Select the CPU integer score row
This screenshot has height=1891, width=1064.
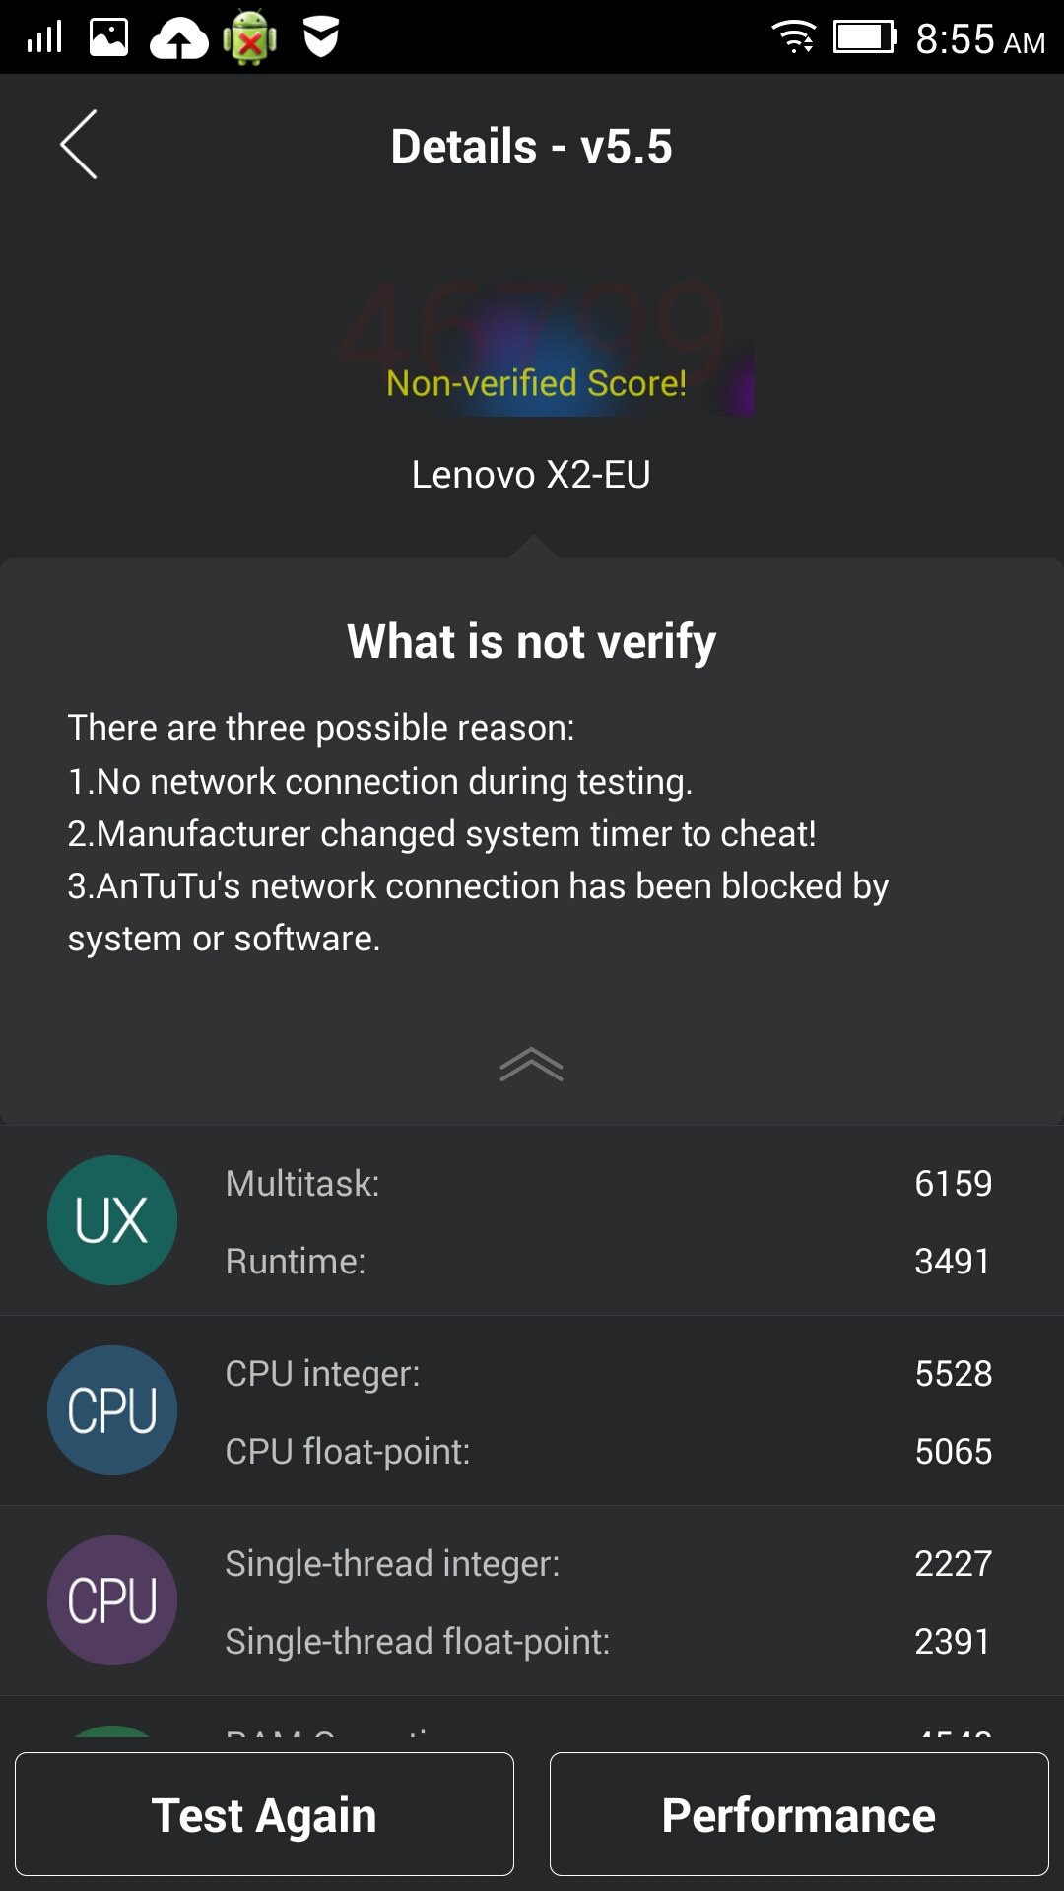(608, 1373)
